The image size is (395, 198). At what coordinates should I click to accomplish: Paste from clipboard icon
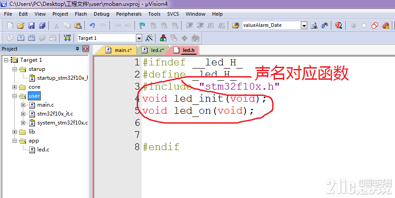pos(78,26)
